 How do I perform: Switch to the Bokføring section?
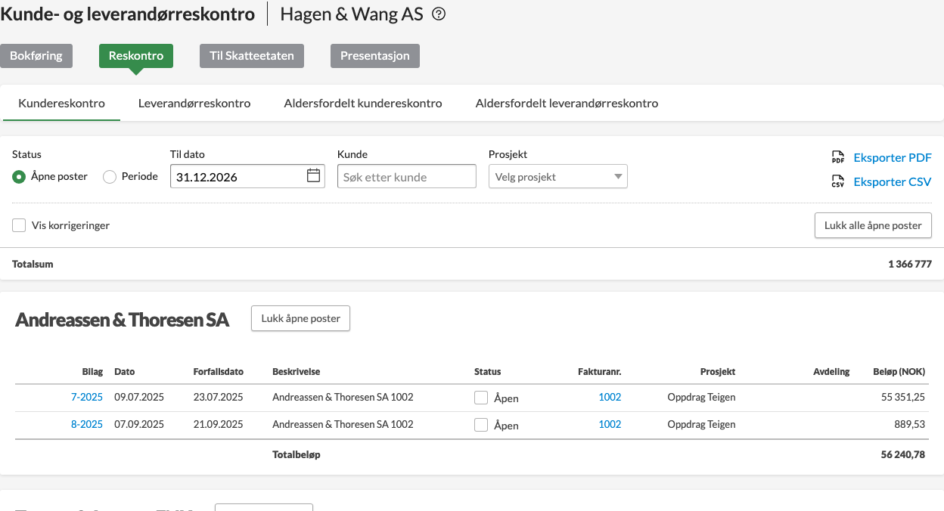(36, 56)
